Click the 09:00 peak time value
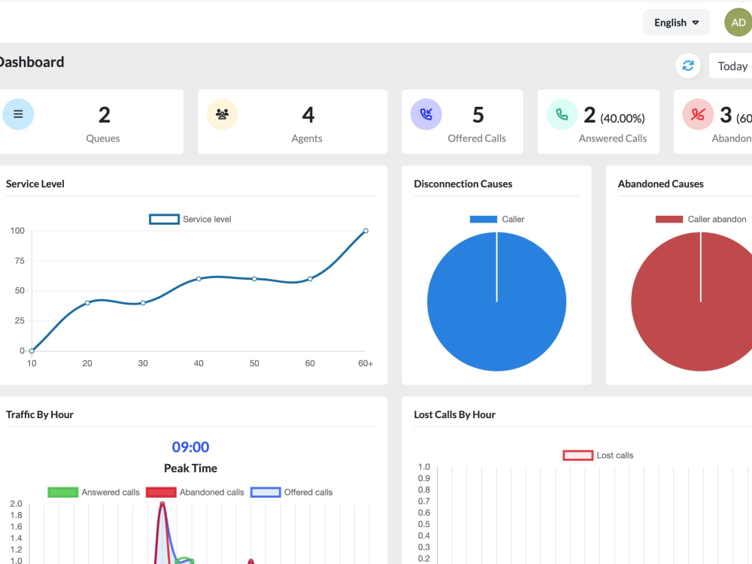Viewport: 752px width, 564px height. click(190, 447)
